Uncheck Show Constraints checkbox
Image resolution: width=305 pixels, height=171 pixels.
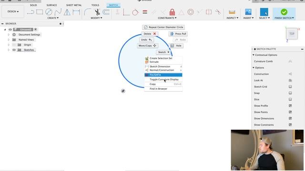coord(290,125)
